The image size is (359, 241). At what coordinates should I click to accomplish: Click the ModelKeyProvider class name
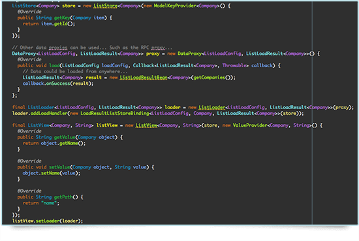coord(175,6)
